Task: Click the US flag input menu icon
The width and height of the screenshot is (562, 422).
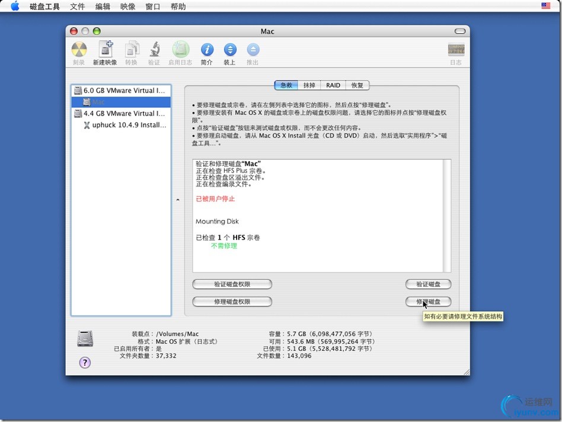Action: tap(545, 6)
